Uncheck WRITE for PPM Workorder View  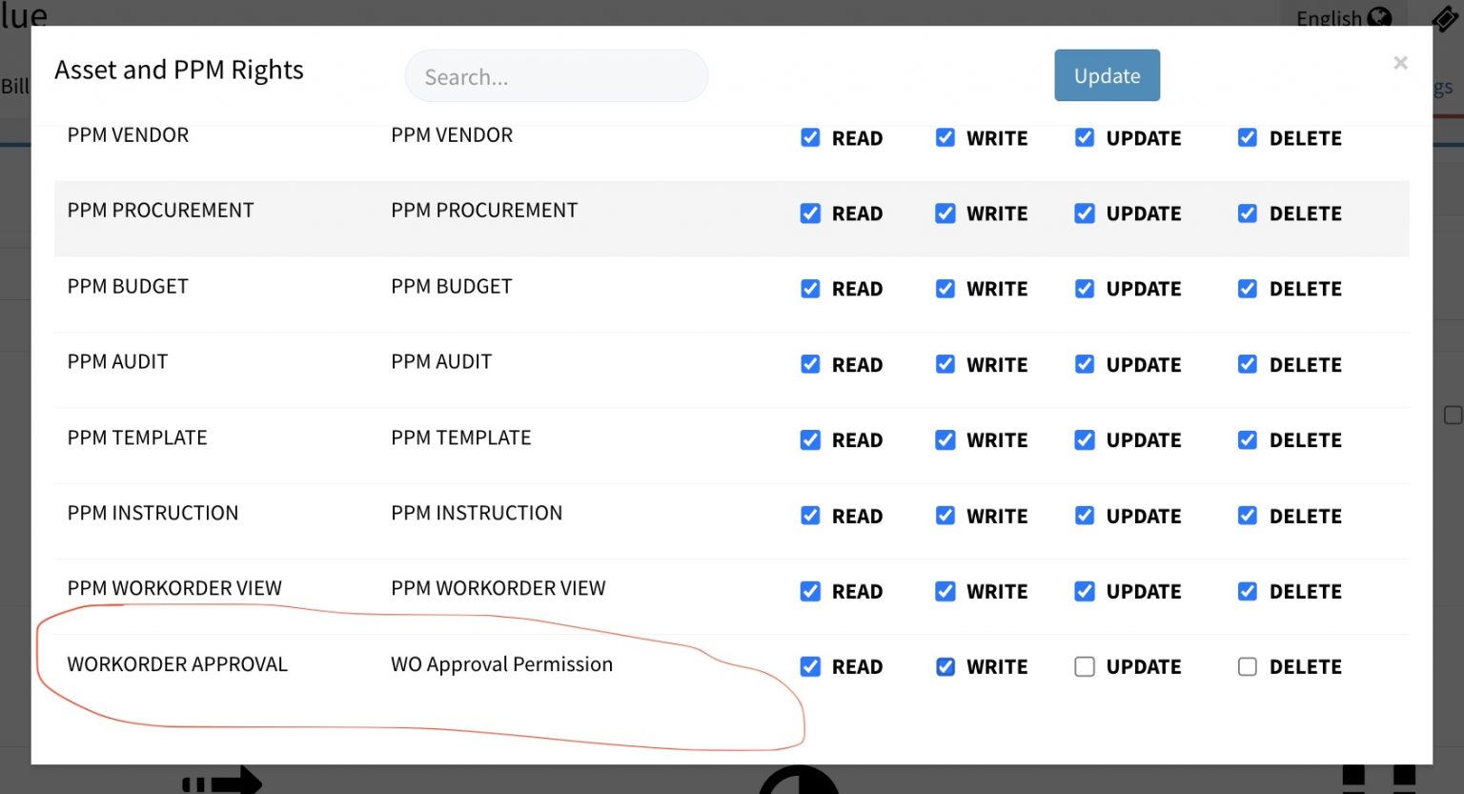click(945, 591)
